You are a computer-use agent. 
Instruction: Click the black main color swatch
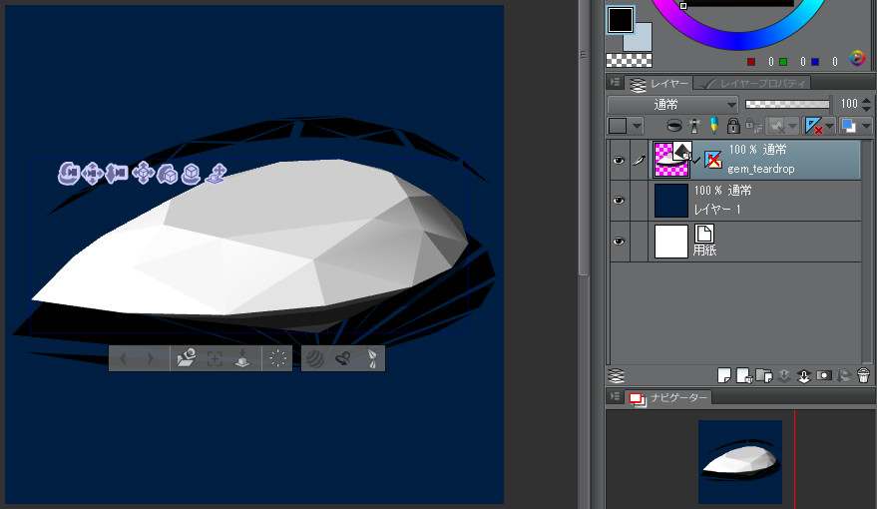621,19
